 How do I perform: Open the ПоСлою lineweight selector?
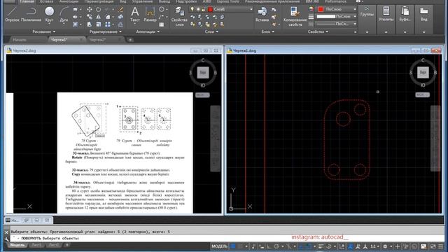(x=336, y=17)
